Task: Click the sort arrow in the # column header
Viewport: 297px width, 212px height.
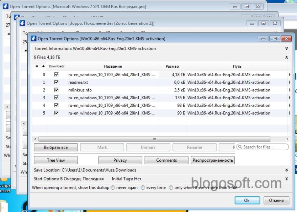Action: [43, 66]
